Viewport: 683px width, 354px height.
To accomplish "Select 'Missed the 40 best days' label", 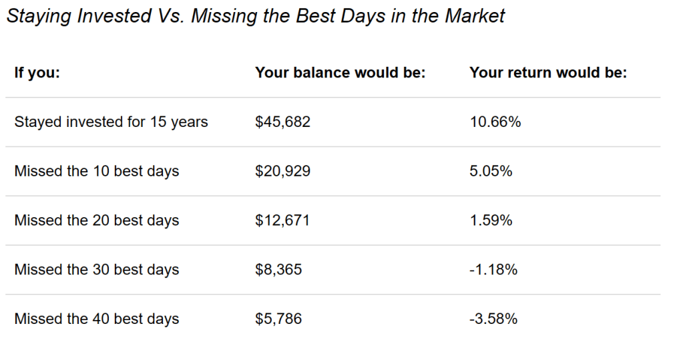I will [97, 319].
